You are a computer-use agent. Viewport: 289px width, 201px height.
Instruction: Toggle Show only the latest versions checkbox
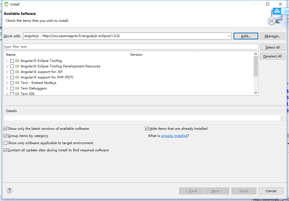(6, 129)
